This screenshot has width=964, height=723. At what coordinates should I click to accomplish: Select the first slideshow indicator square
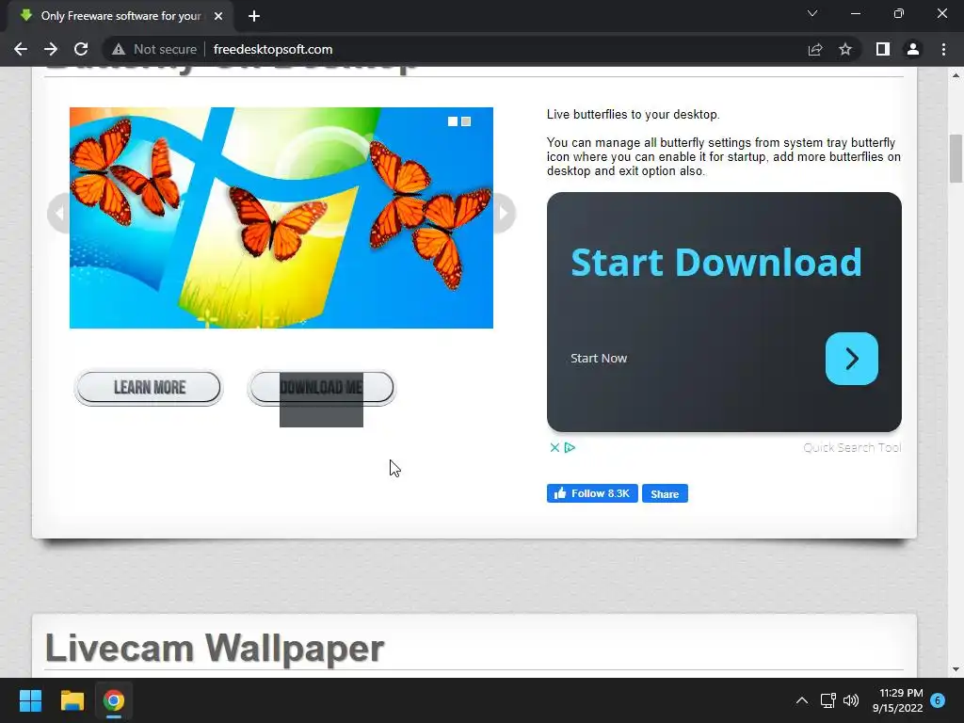point(453,121)
